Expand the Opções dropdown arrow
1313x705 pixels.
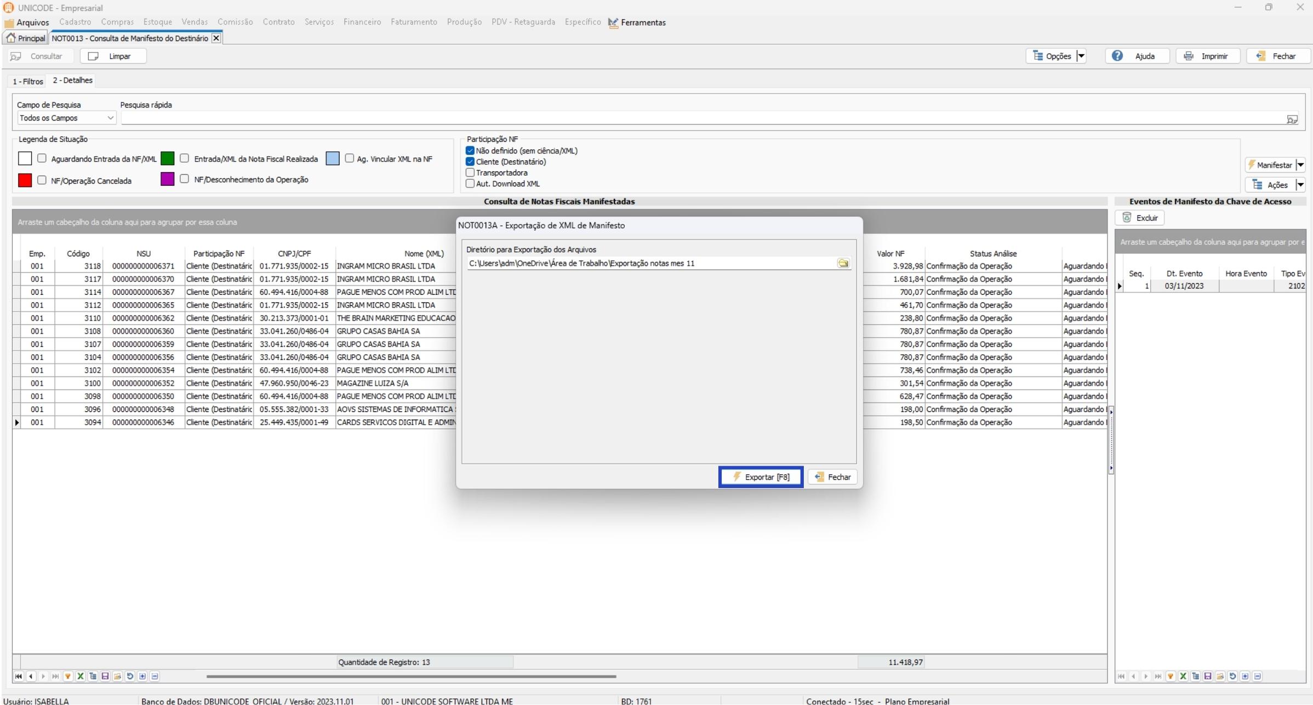tap(1081, 56)
